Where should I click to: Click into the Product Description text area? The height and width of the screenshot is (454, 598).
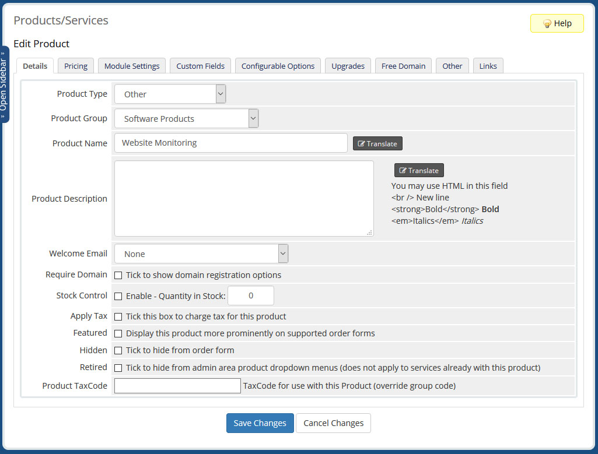point(244,198)
